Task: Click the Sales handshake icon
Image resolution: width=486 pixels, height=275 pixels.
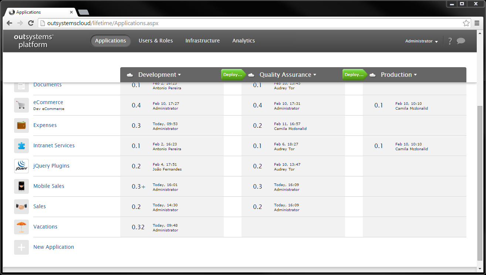Action: [x=21, y=207]
